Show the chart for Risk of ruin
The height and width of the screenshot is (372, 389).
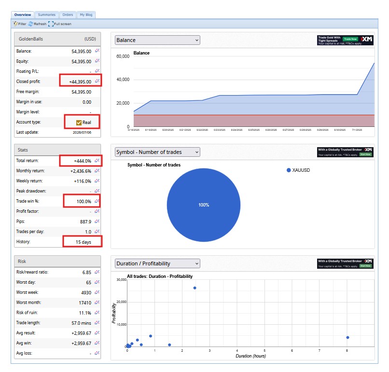pos(97,312)
